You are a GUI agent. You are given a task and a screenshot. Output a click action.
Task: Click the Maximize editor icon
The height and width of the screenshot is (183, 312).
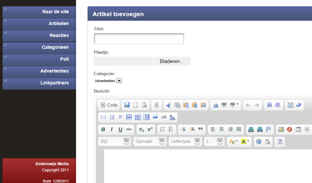pos(259,141)
